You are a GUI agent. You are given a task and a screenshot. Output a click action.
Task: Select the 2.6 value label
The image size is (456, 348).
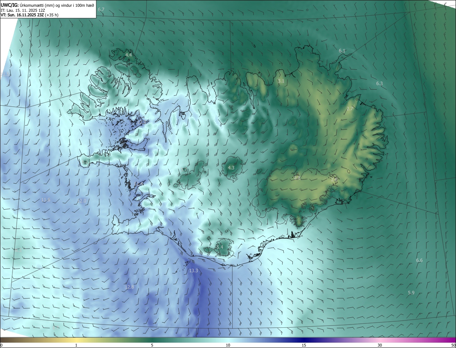coord(334,180)
